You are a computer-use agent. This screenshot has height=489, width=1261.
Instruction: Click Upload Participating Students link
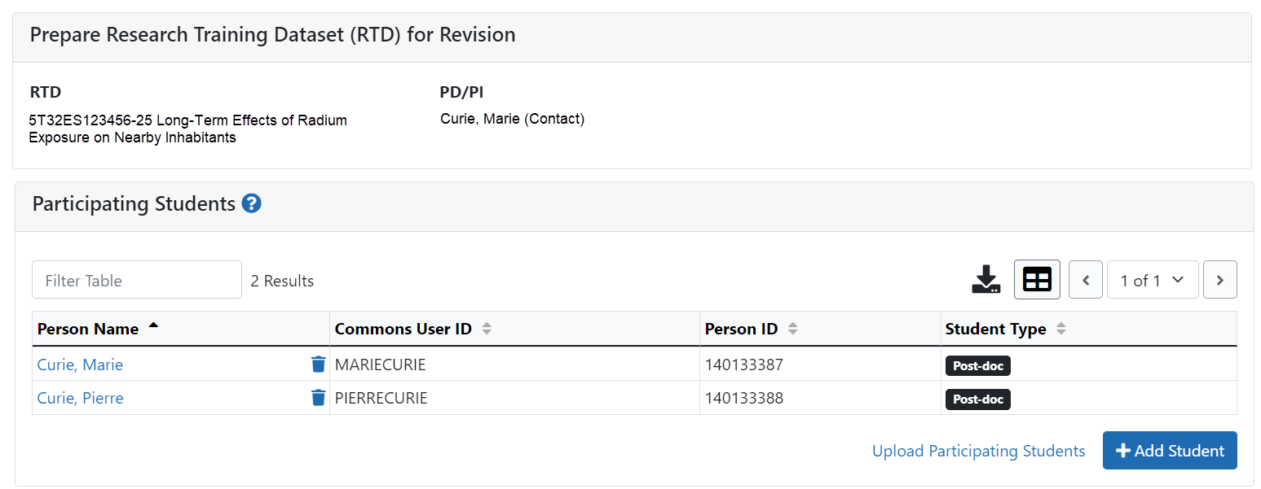pos(978,451)
